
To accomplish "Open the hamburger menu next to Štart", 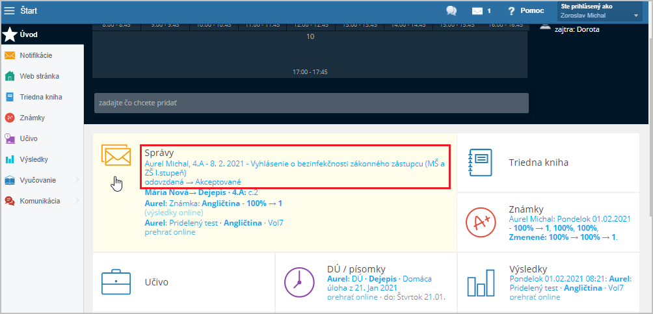I will pyautogui.click(x=10, y=11).
